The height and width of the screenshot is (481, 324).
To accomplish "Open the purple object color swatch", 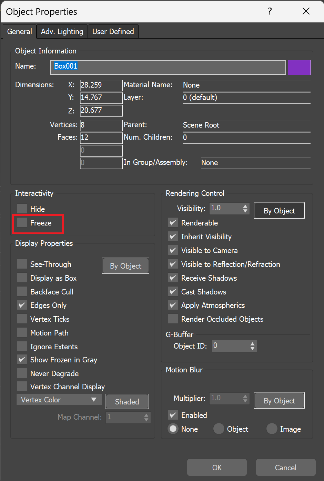I will (x=299, y=68).
